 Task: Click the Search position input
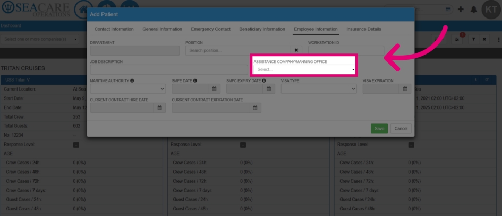238,50
